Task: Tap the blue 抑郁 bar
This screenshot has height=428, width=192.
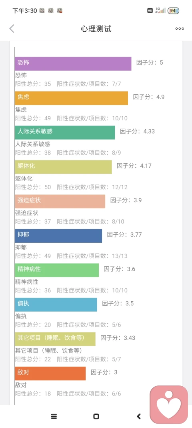Action: [x=58, y=235]
